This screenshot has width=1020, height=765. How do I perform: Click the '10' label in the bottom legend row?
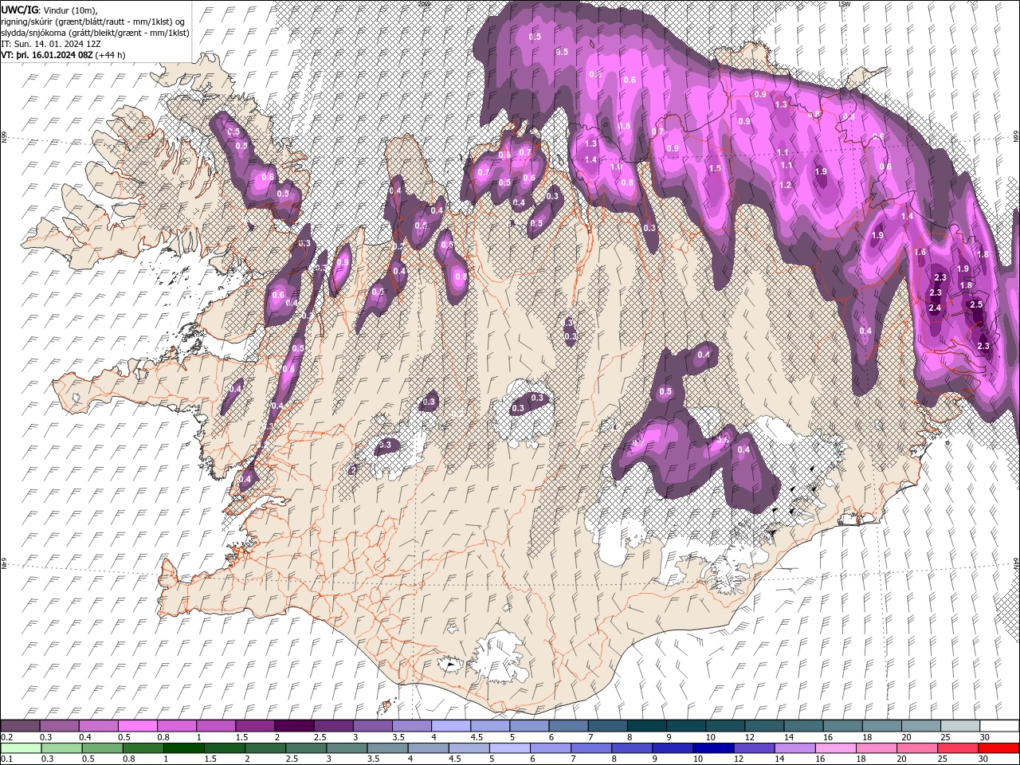click(698, 759)
